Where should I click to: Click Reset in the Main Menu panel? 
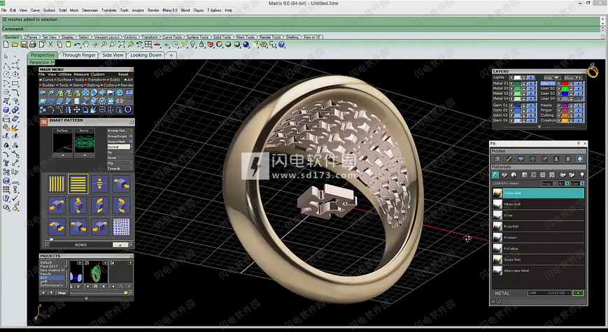123,74
